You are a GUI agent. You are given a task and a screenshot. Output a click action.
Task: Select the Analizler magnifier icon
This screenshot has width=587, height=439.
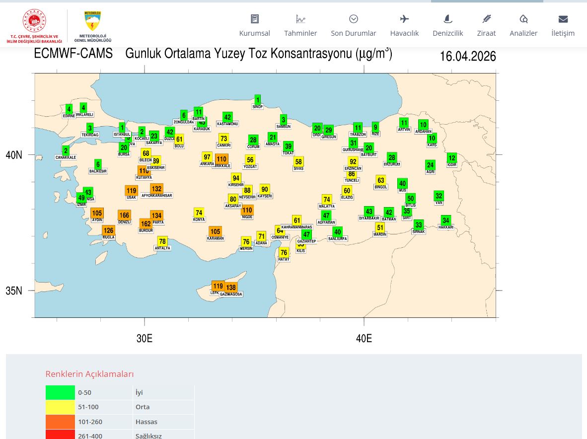[x=523, y=19]
